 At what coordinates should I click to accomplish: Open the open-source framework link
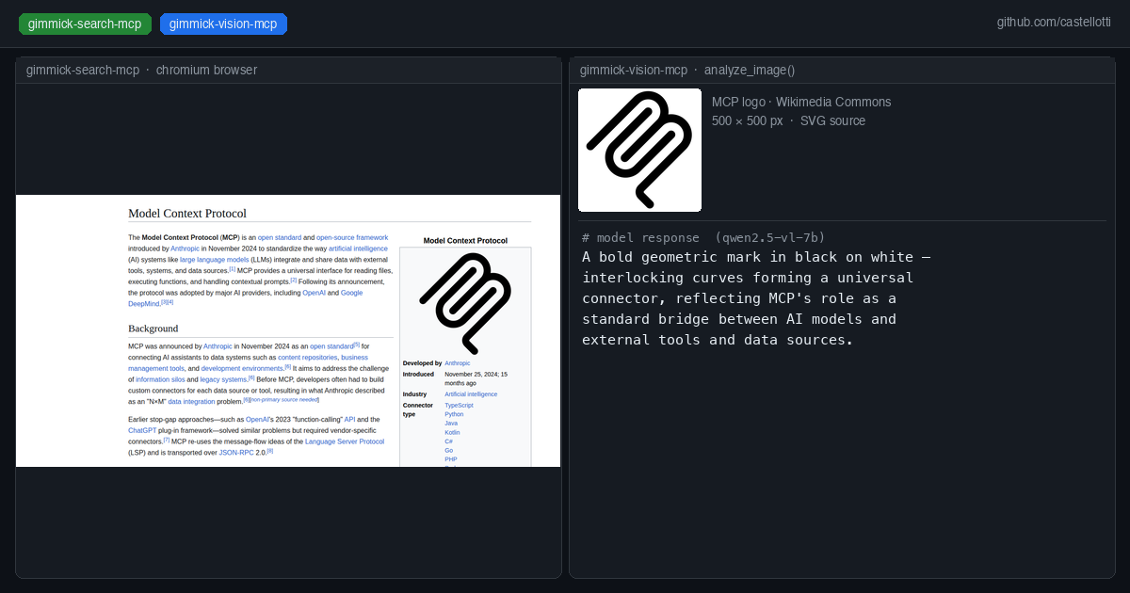[352, 238]
